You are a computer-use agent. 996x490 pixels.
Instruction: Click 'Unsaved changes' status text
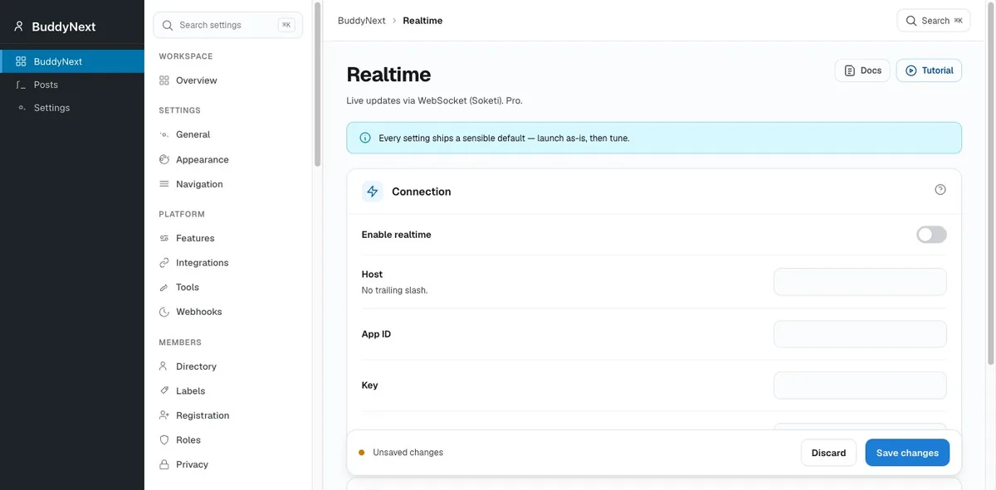tap(408, 453)
